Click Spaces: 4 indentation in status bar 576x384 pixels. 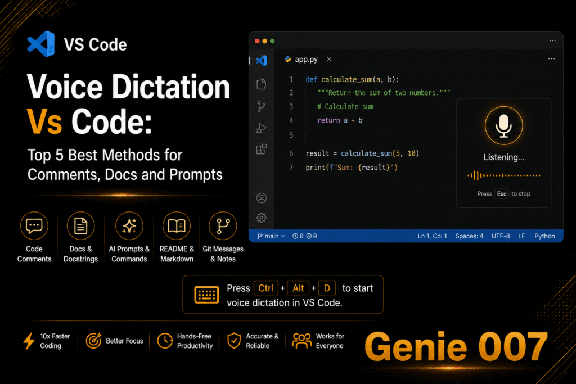470,236
